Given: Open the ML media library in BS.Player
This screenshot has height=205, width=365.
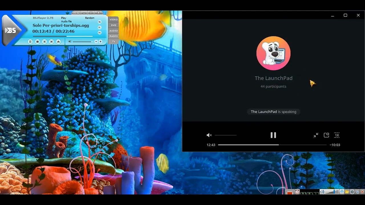Looking at the screenshot, I should (100, 22).
